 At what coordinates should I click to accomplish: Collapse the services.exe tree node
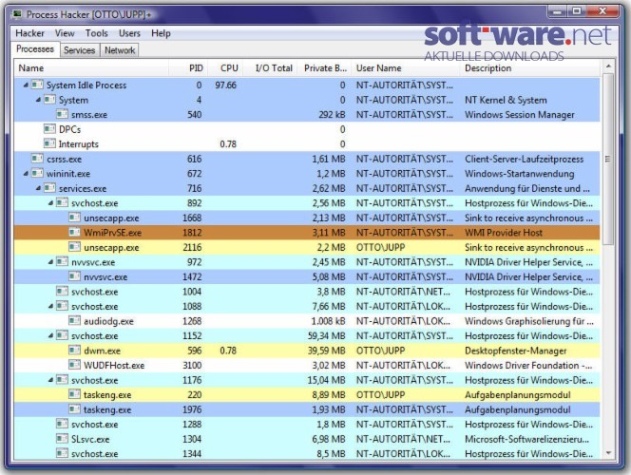tap(38, 188)
